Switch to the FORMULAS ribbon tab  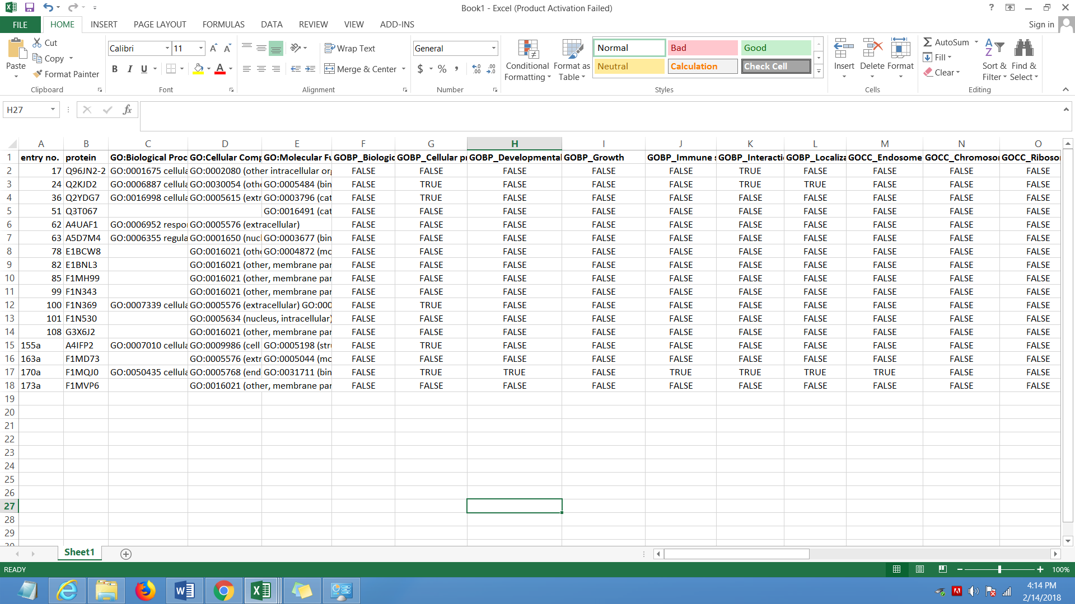click(223, 25)
